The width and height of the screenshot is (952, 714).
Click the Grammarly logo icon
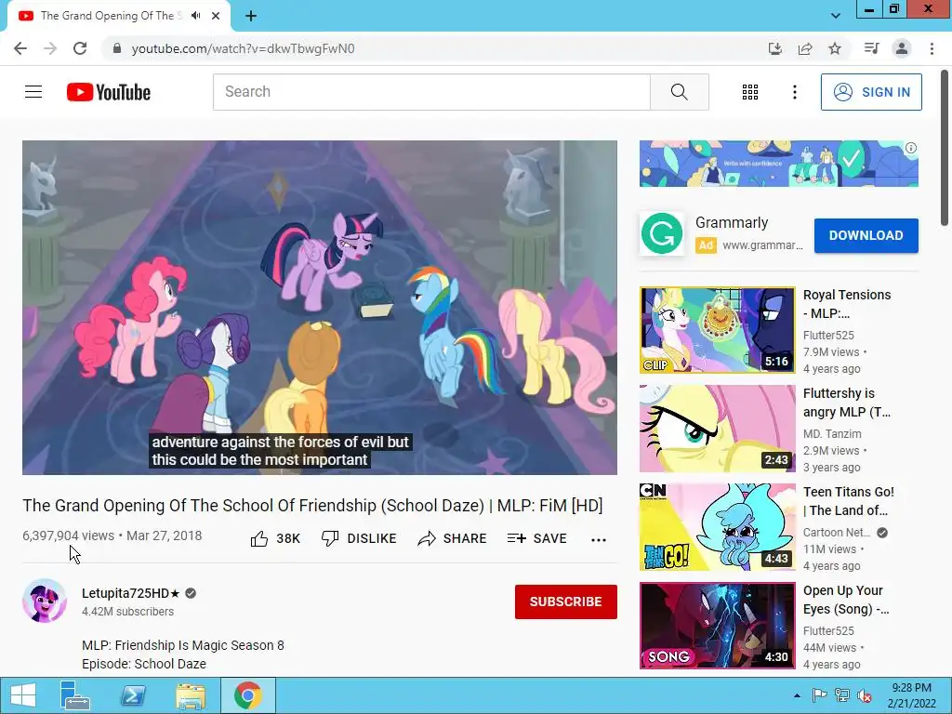click(662, 233)
